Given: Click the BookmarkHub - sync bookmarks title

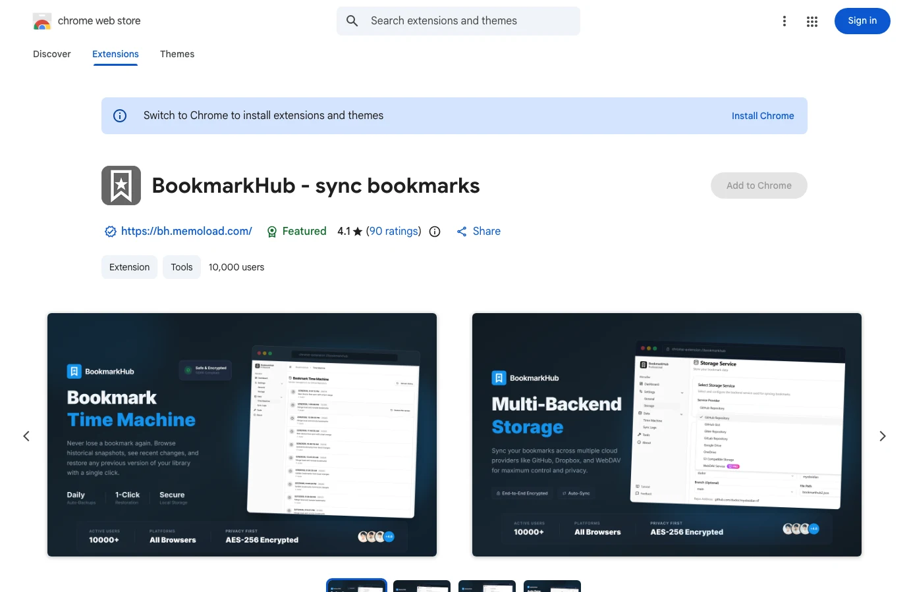Looking at the screenshot, I should click(316, 185).
